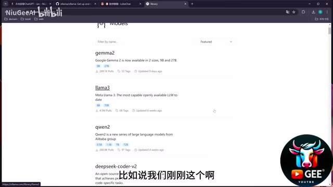Click the 'Qwen2 is a new series' description
The width and height of the screenshot is (333, 187).
pos(134,137)
